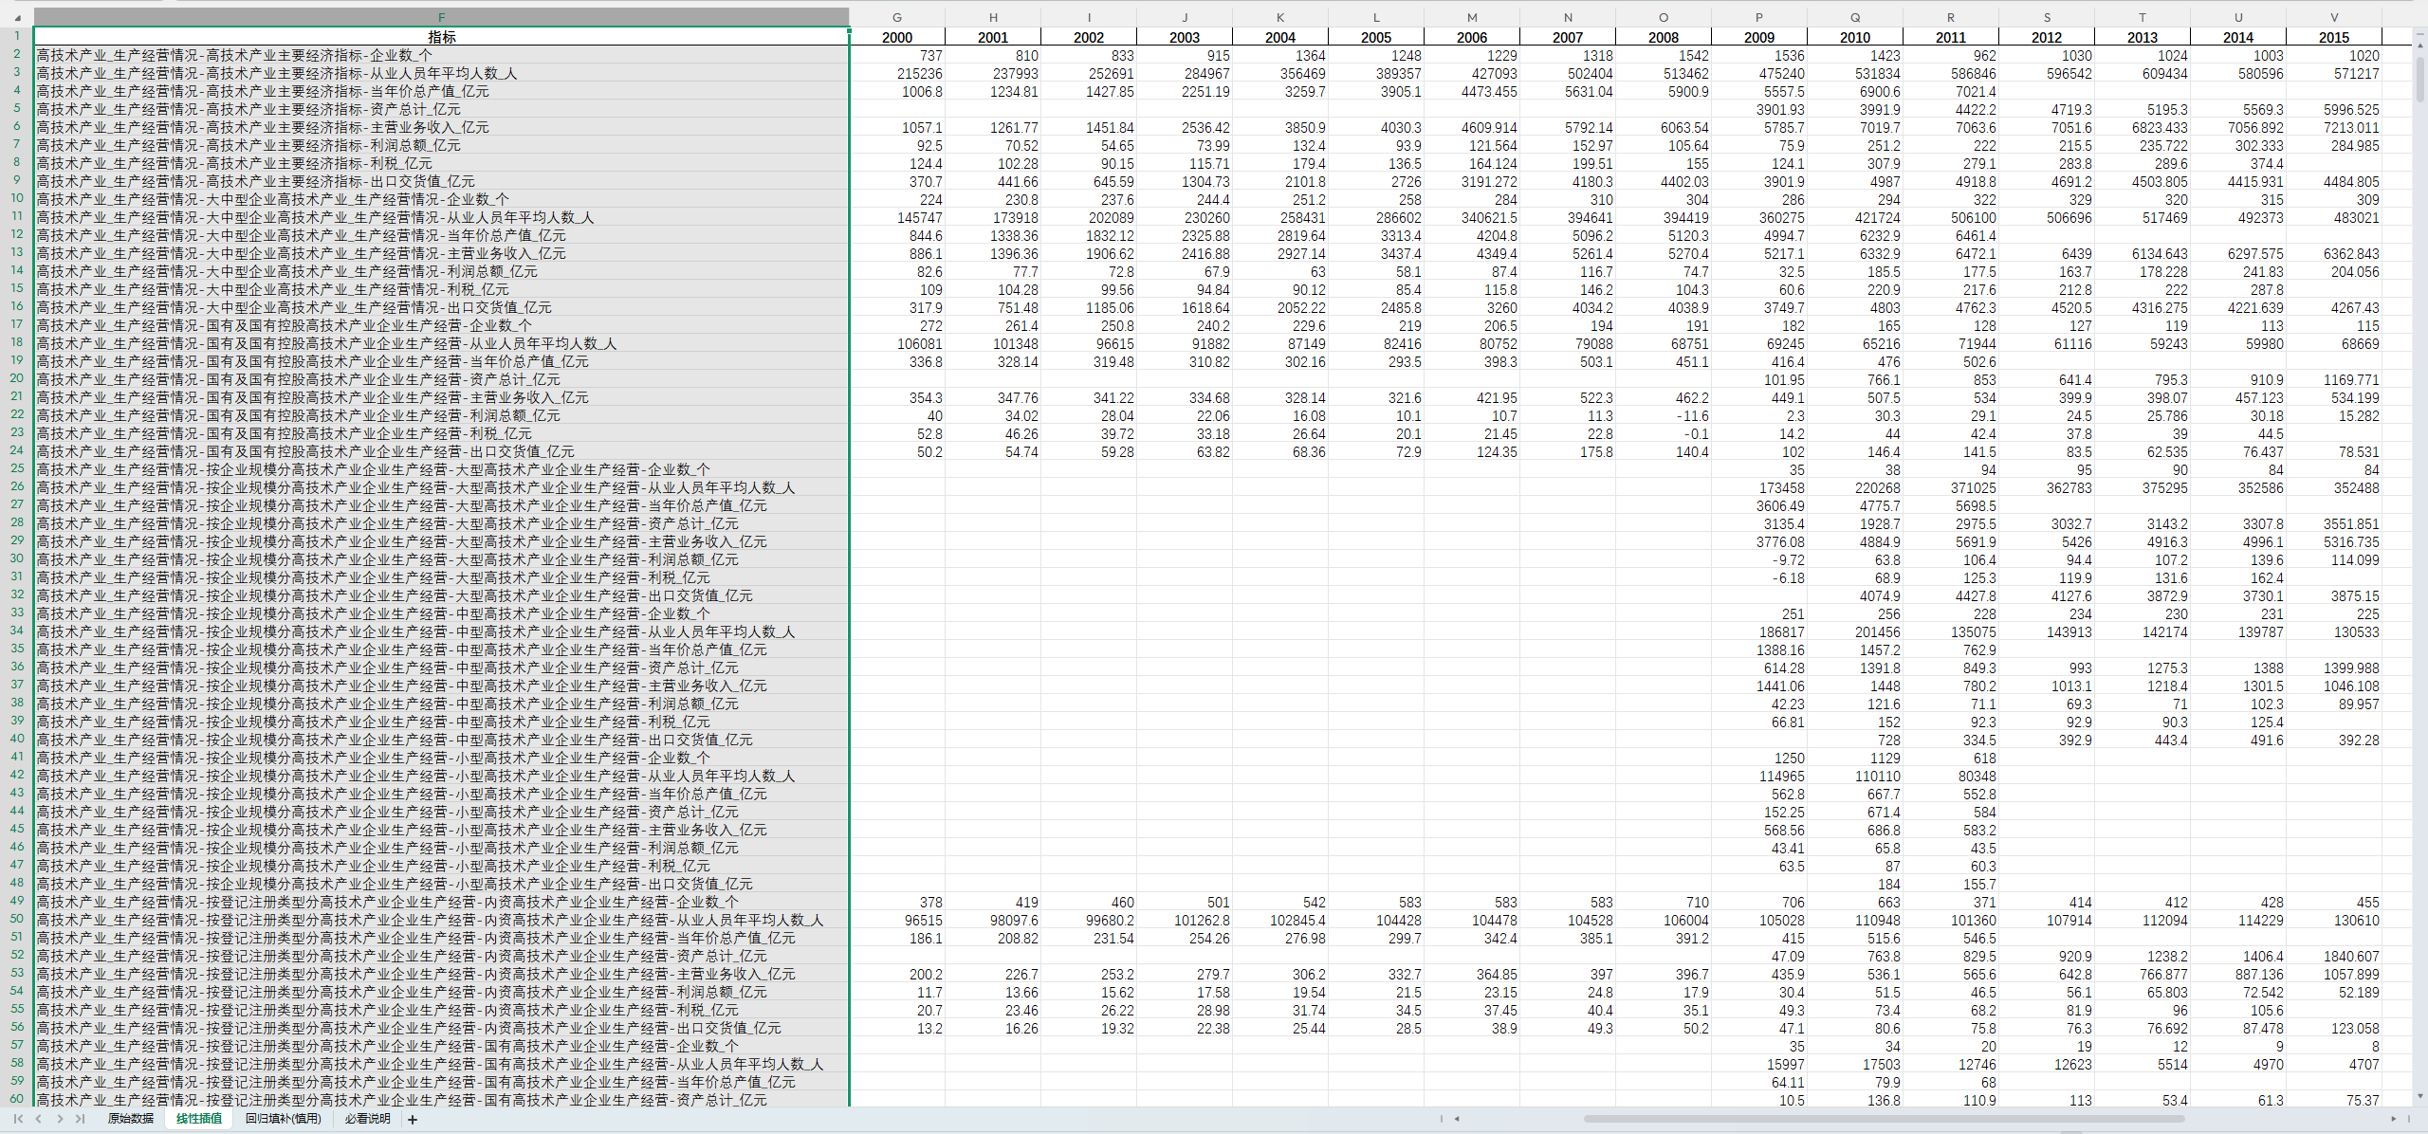Select row 25 header
This screenshot has width=2428, height=1134.
[x=16, y=468]
